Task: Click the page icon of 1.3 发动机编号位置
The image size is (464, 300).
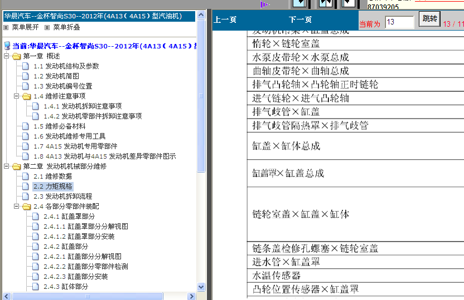Action: tap(26, 86)
